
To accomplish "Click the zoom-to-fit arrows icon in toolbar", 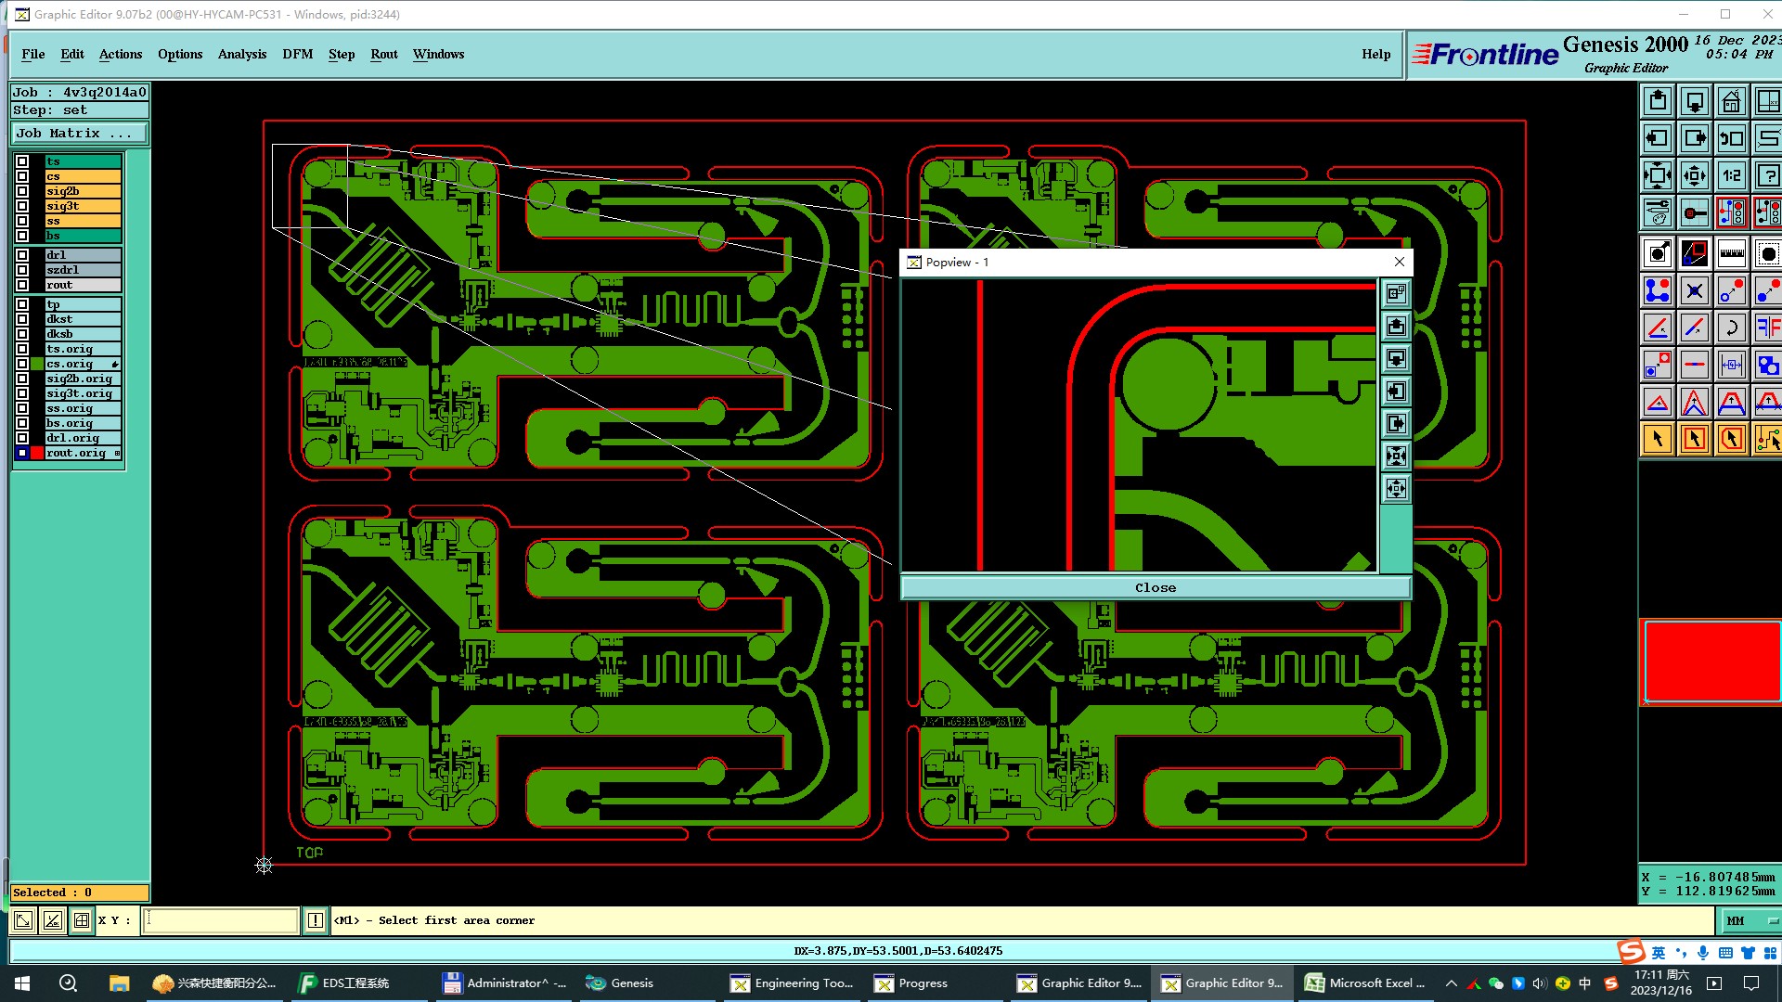I will (x=1658, y=175).
